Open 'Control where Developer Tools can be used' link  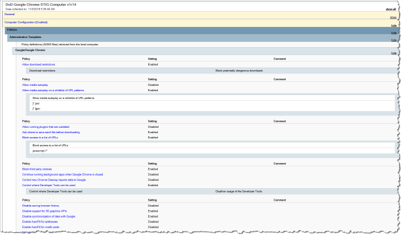pyautogui.click(x=48, y=186)
